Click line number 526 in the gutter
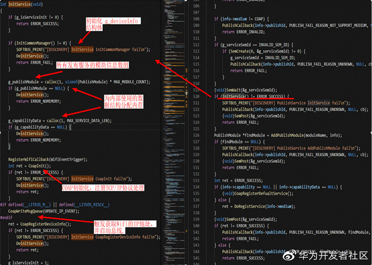The height and width of the screenshot is (265, 372). click(x=196, y=135)
